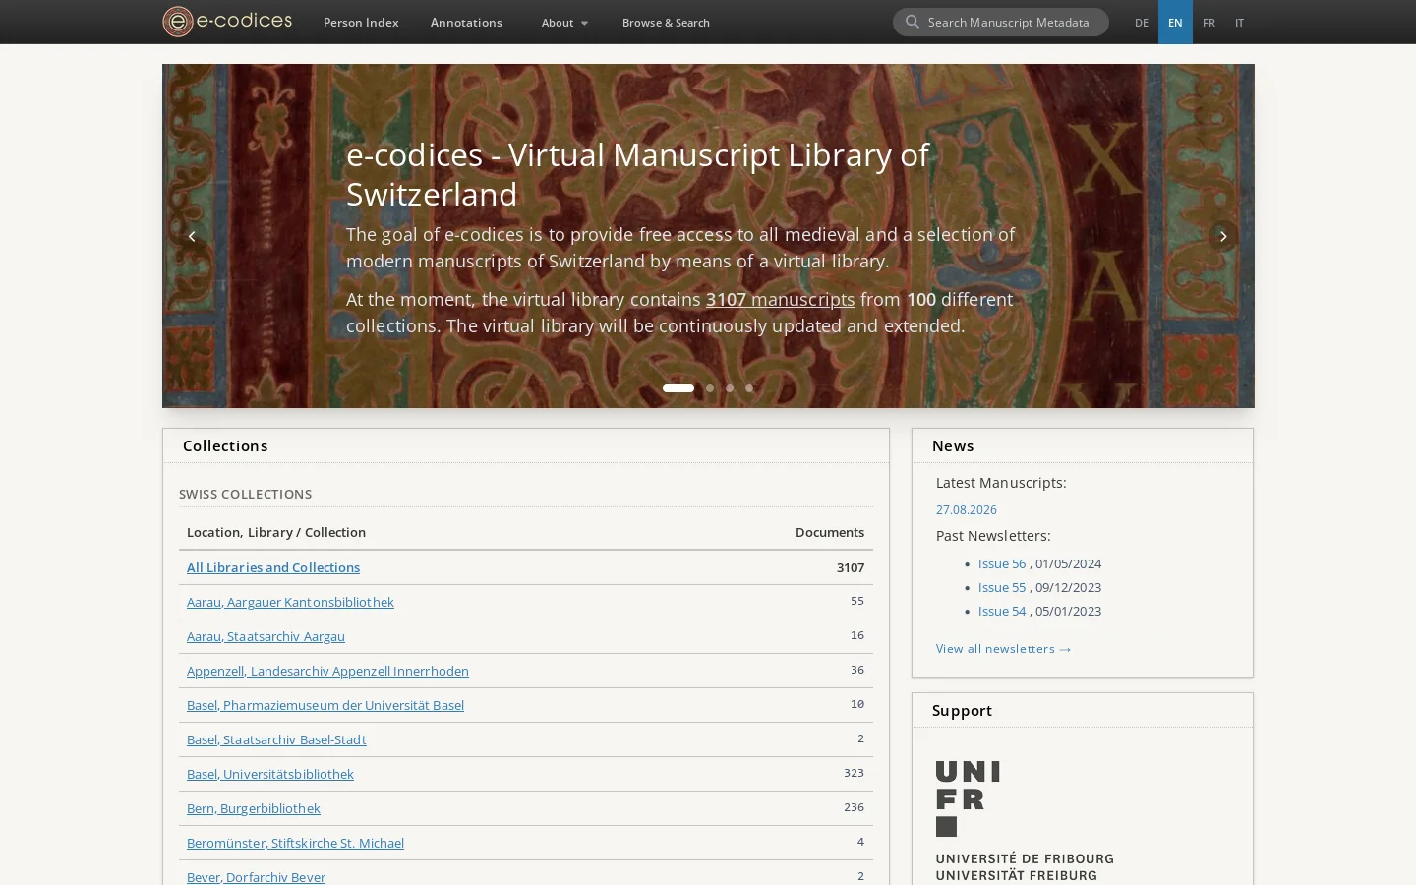
Task: Switch language to DE
Action: [x=1142, y=22]
